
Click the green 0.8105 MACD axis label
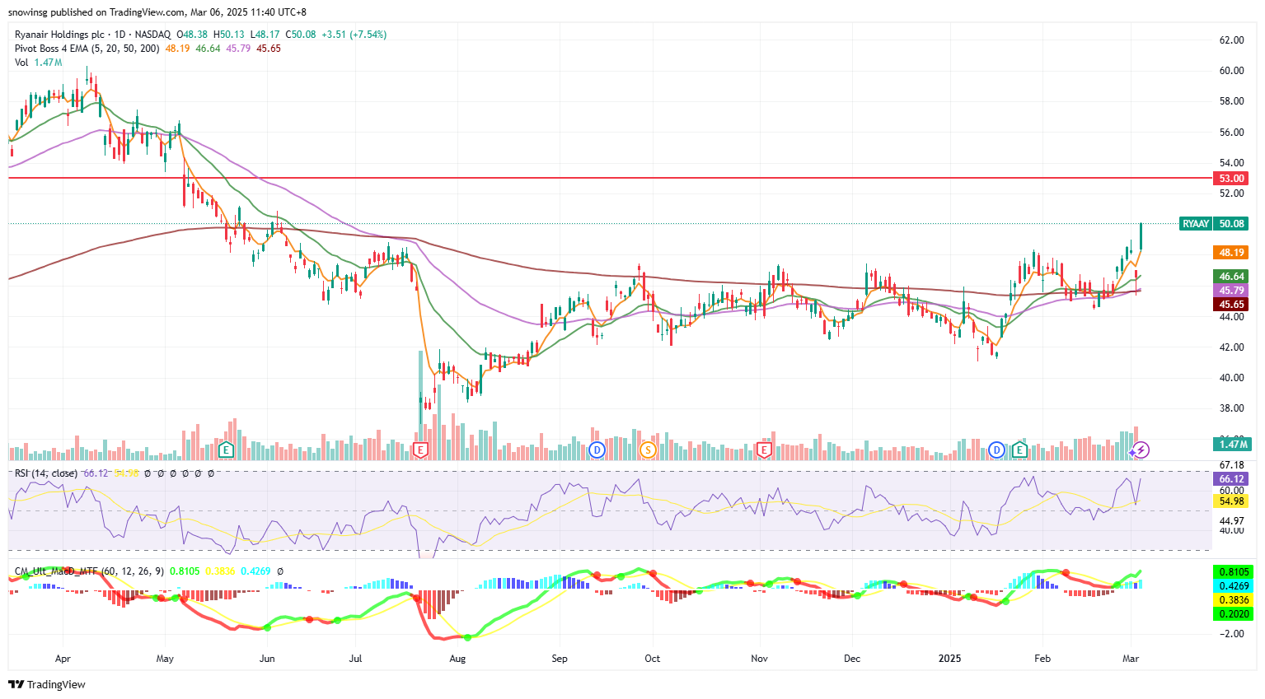pyautogui.click(x=1234, y=571)
